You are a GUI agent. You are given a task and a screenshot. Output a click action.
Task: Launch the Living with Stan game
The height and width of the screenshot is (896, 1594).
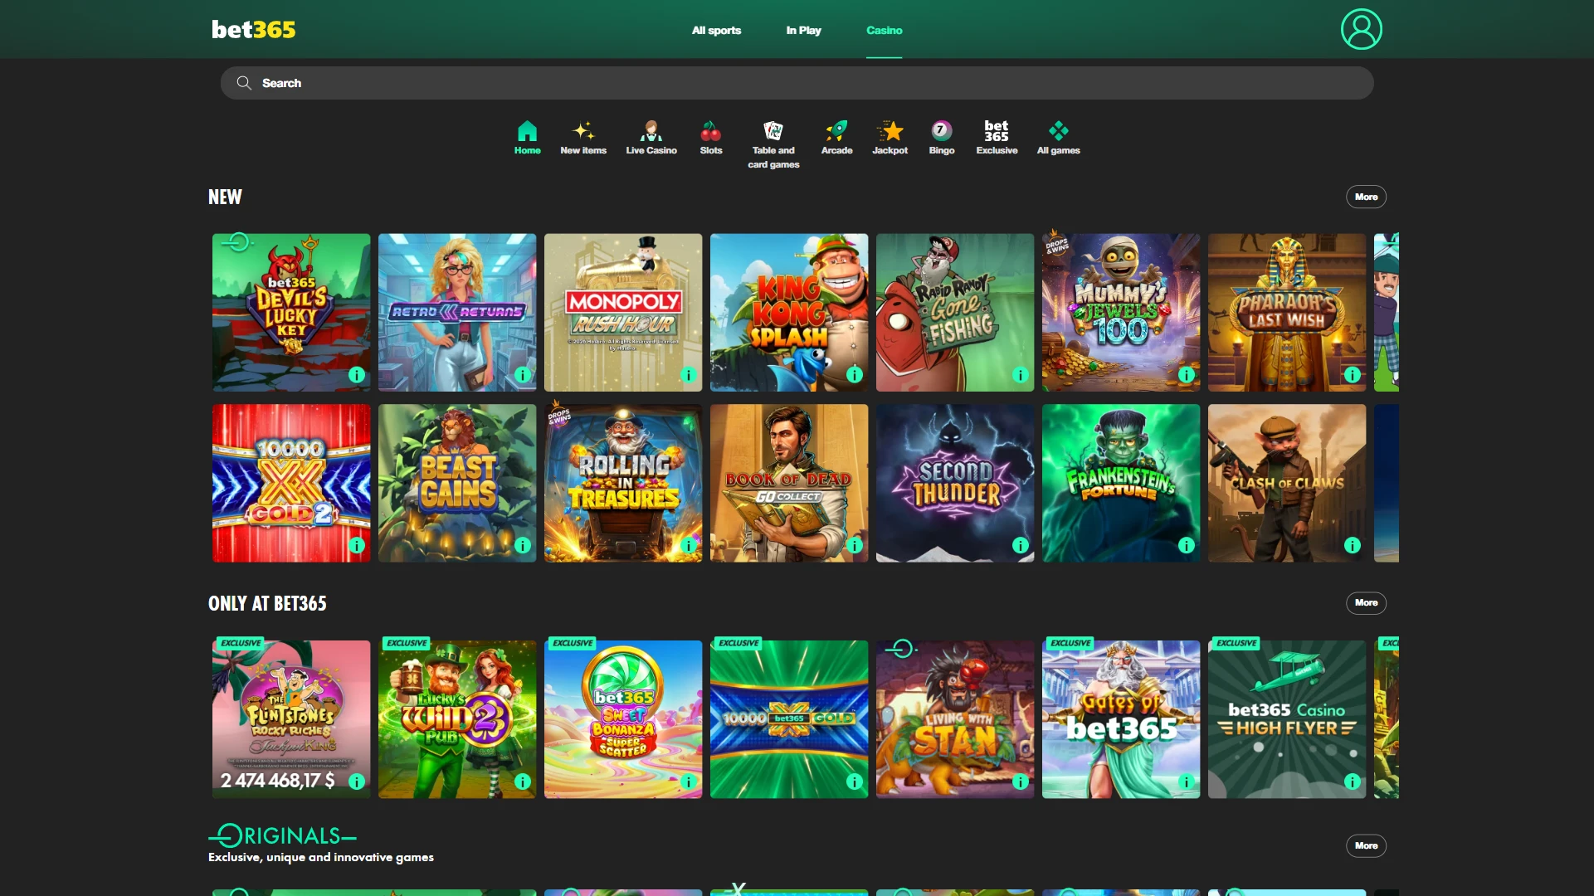(x=955, y=718)
